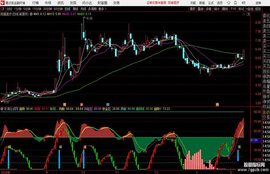This screenshot has width=270, height=174.
Task: Switch to 5分钟 period
Action: pyautogui.click(x=27, y=9)
